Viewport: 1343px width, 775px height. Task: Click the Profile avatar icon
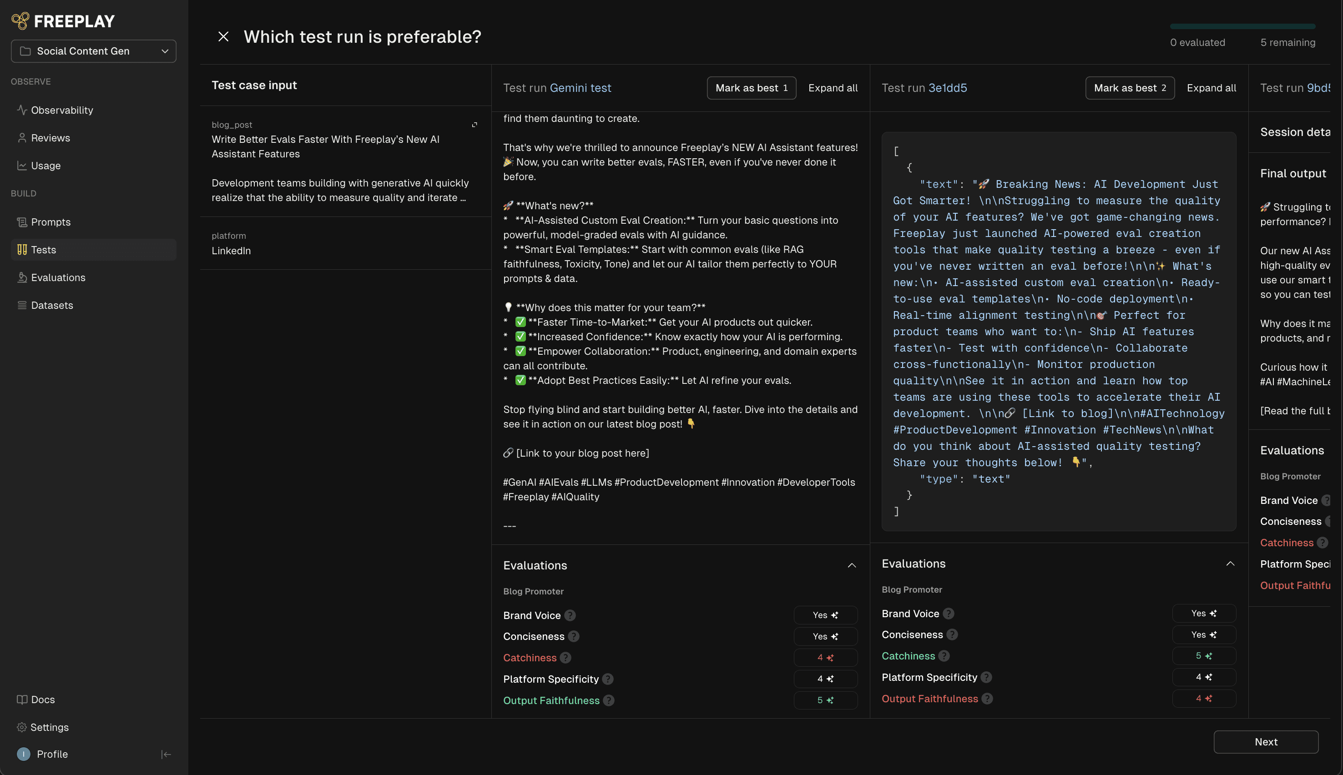click(23, 754)
